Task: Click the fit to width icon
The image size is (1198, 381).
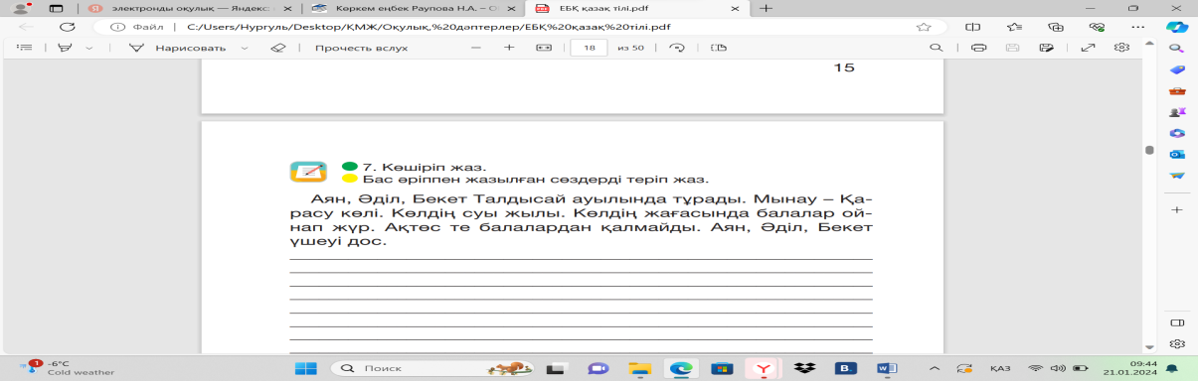Action: coord(543,48)
